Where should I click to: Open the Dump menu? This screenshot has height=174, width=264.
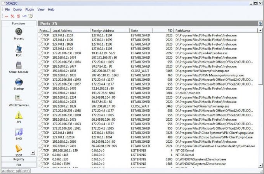tap(17, 10)
